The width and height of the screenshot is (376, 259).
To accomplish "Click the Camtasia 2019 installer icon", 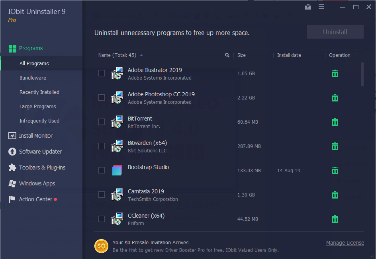I will (x=117, y=195).
